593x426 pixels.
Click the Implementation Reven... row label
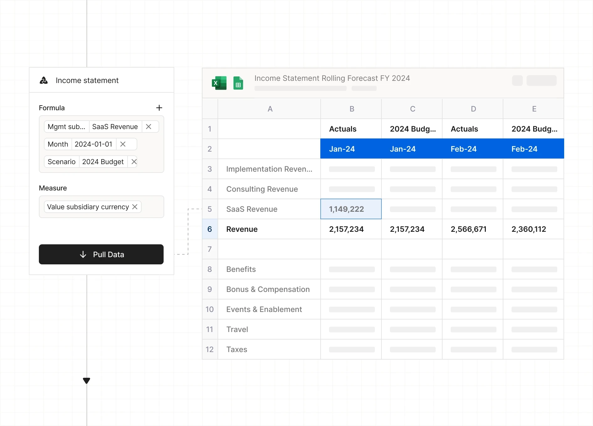pyautogui.click(x=269, y=169)
